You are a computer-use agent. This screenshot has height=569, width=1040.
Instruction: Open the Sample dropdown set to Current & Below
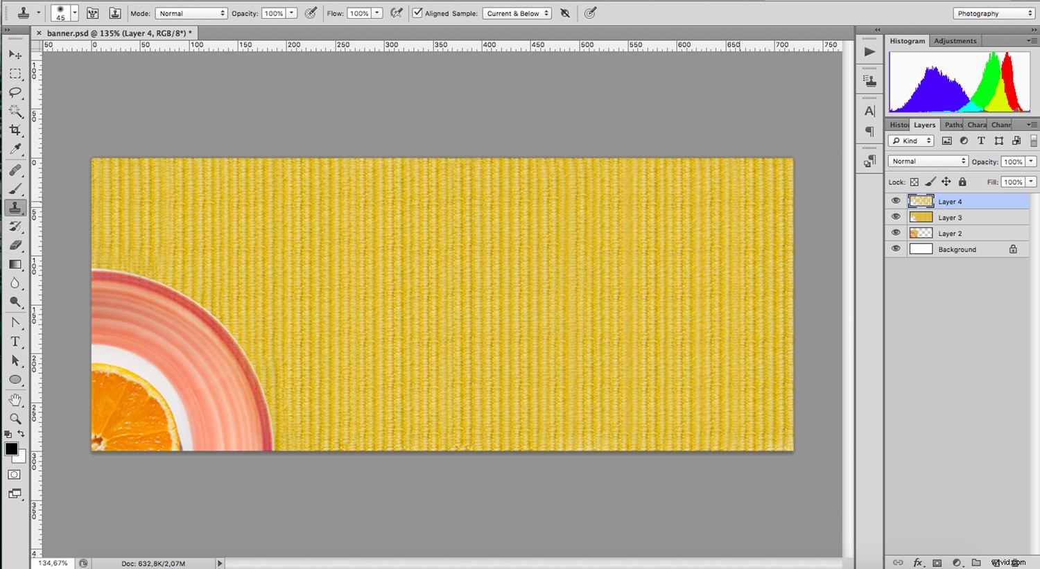(x=517, y=12)
